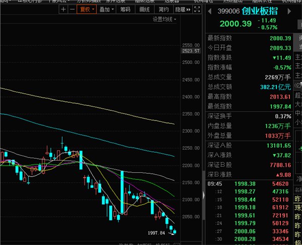Click the 筹码 chip distribution button
Image resolution: width=302 pixels, height=245 pixels.
coord(126,9)
